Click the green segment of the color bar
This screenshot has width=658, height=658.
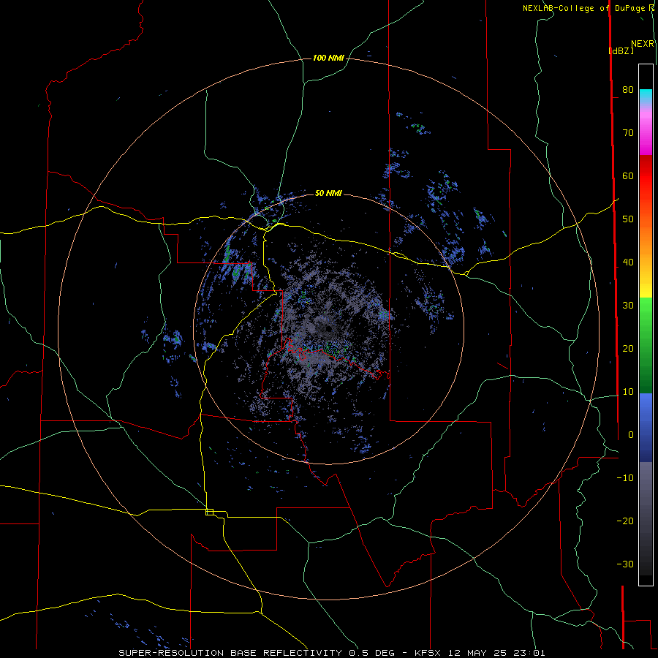pos(646,345)
